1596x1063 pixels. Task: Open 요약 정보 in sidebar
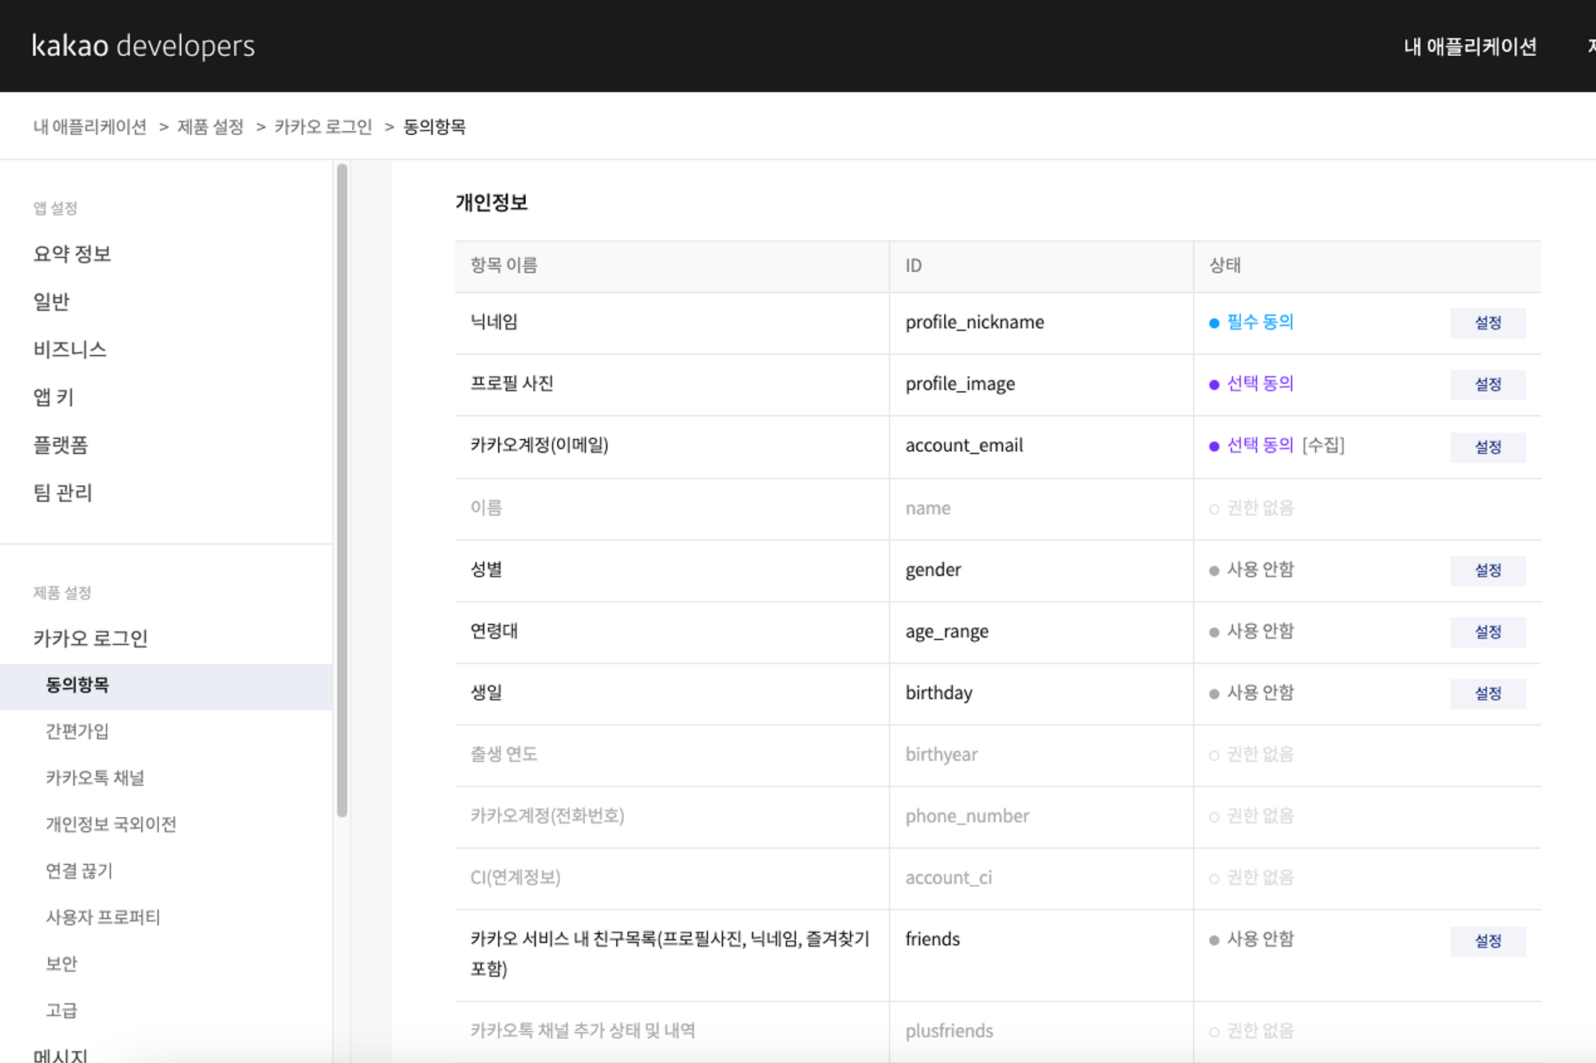coord(72,254)
